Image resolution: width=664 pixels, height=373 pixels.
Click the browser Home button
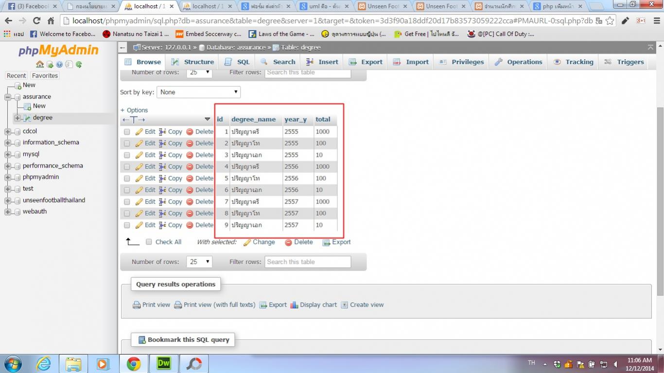pyautogui.click(x=51, y=21)
